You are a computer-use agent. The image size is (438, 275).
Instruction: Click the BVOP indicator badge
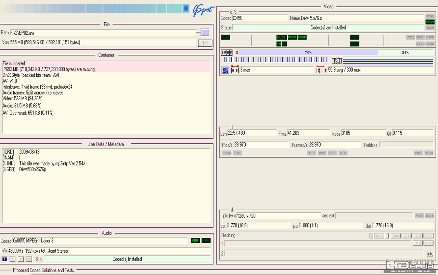tap(302, 37)
